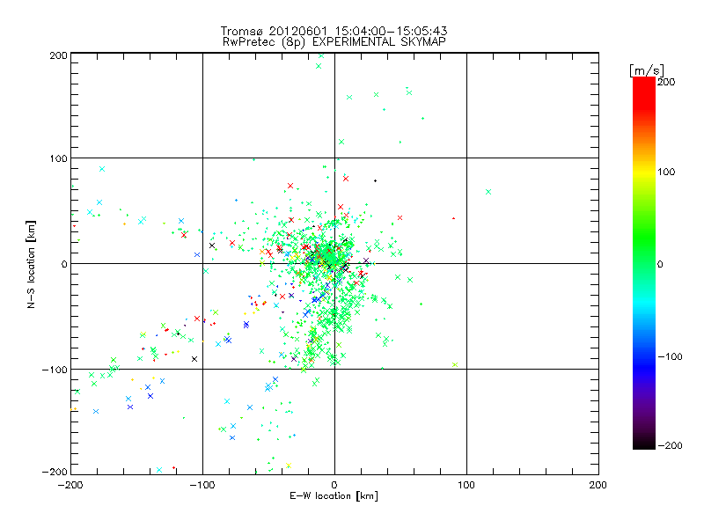The image size is (704, 528).
Task: Click the colorbar label '-100'
Action: click(x=670, y=356)
